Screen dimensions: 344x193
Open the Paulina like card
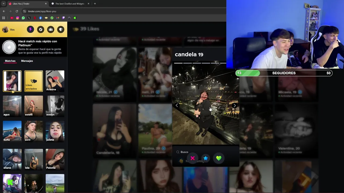[155, 131]
